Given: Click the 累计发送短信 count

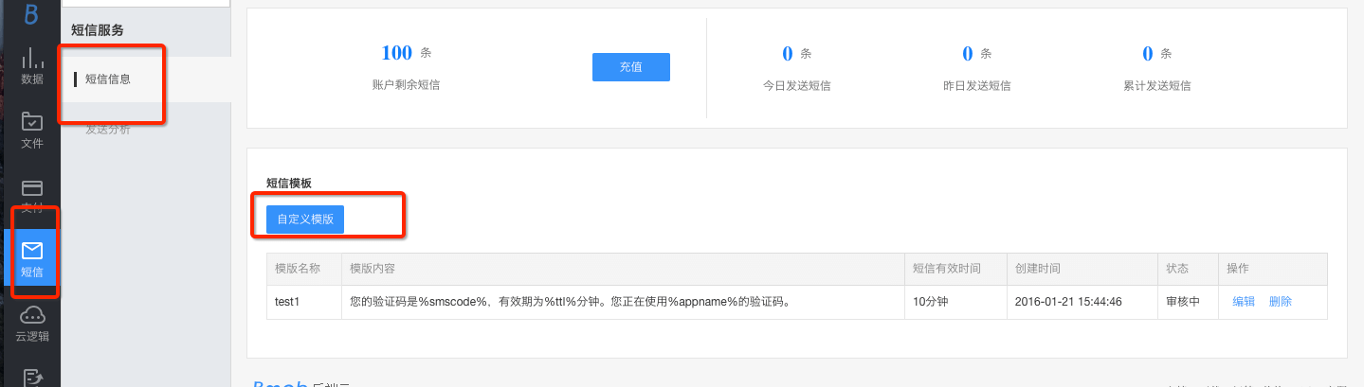Looking at the screenshot, I should click(x=1147, y=53).
